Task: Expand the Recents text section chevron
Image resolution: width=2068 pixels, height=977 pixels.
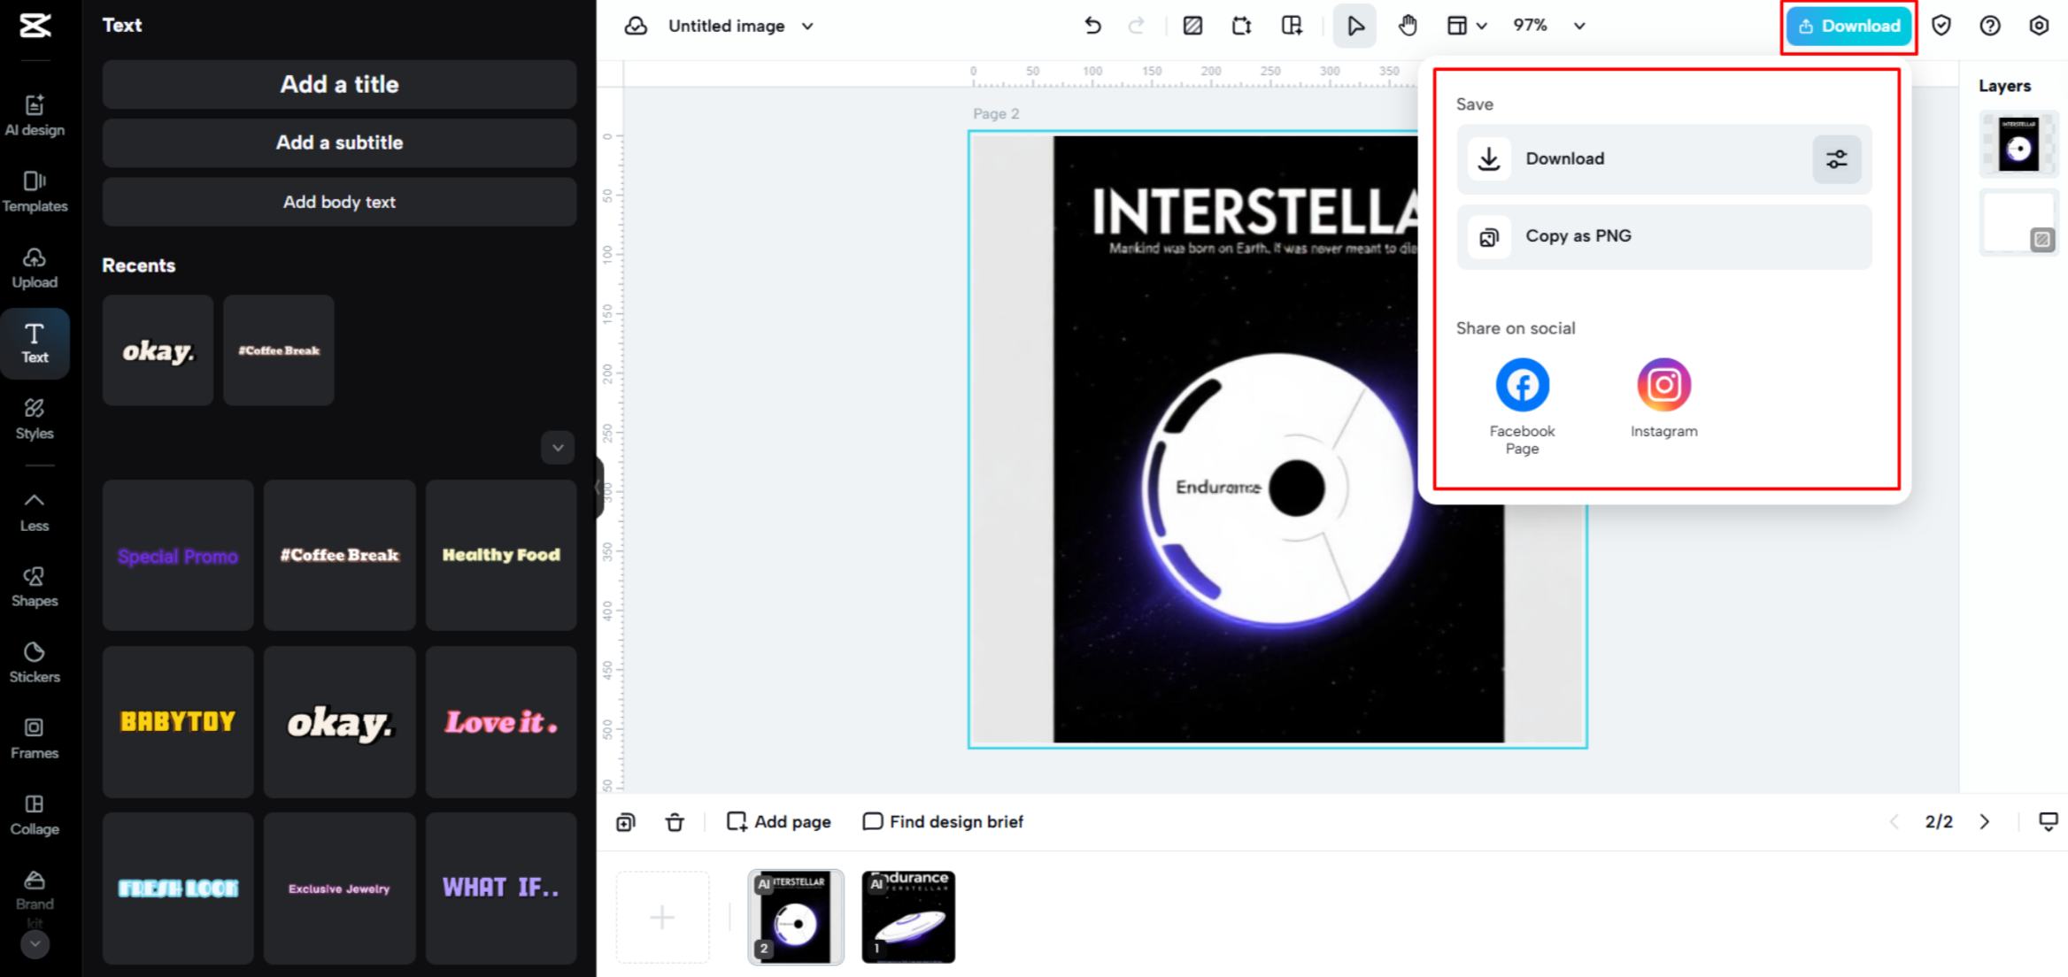Action: pyautogui.click(x=558, y=448)
